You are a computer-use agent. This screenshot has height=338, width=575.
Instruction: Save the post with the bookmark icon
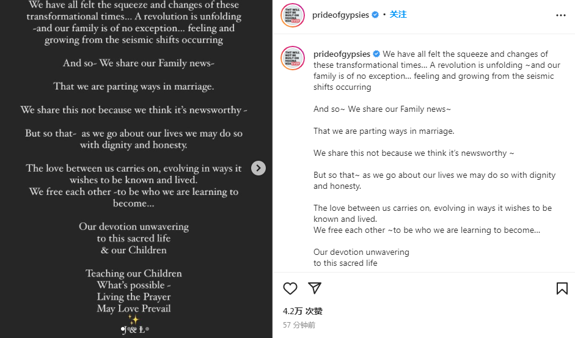[562, 288]
